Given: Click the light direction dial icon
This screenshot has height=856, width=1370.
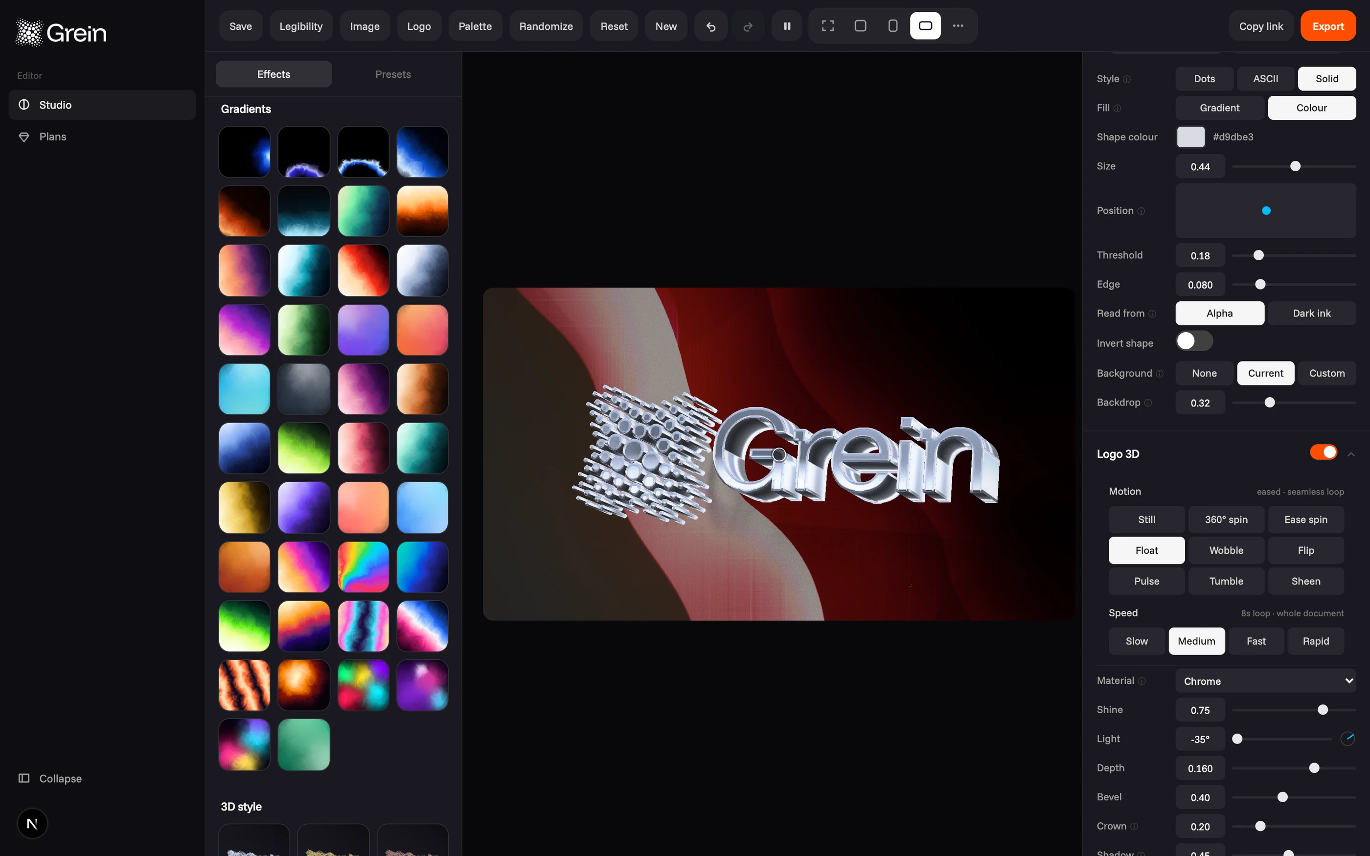Looking at the screenshot, I should 1348,739.
